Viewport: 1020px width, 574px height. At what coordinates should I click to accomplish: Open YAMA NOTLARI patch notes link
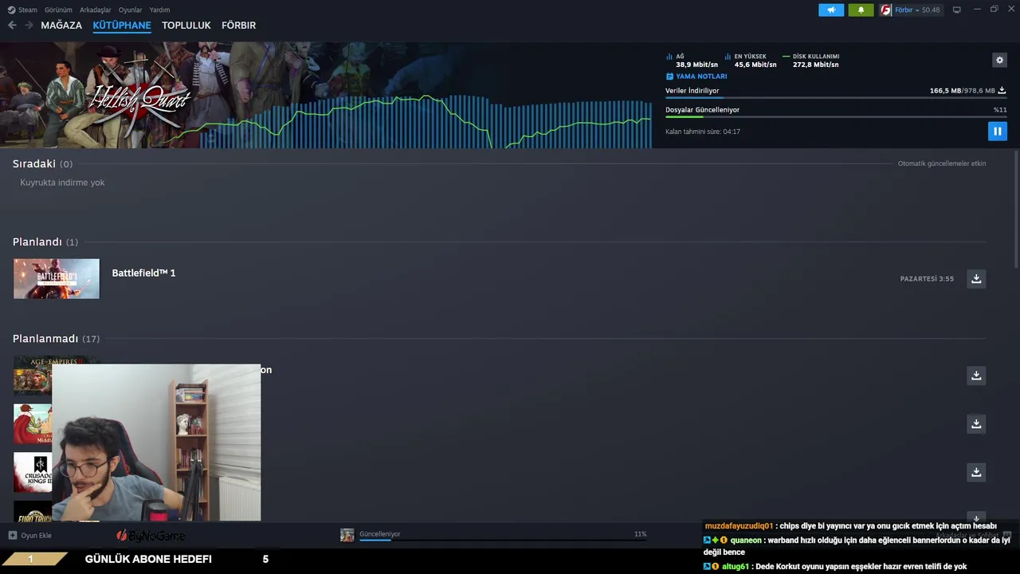point(696,77)
